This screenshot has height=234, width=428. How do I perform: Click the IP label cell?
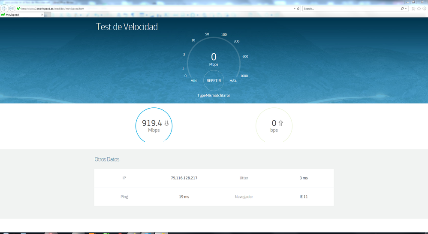(x=124, y=178)
